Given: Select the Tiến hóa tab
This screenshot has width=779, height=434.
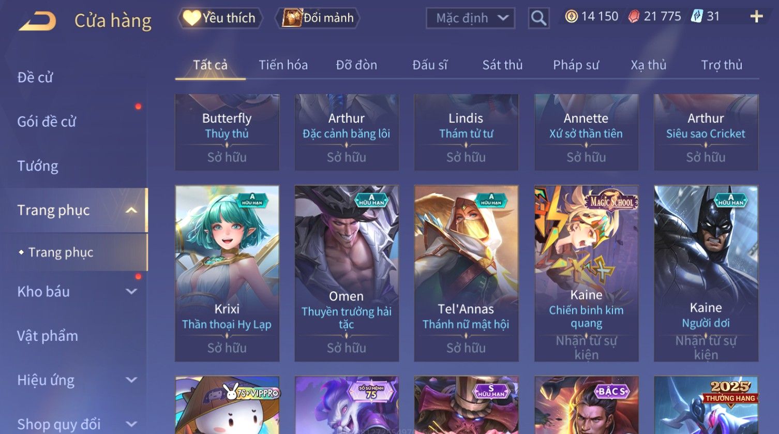Looking at the screenshot, I should coord(283,65).
